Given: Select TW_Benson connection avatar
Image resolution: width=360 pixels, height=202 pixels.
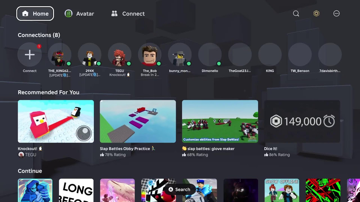Looking at the screenshot, I should coord(300,55).
